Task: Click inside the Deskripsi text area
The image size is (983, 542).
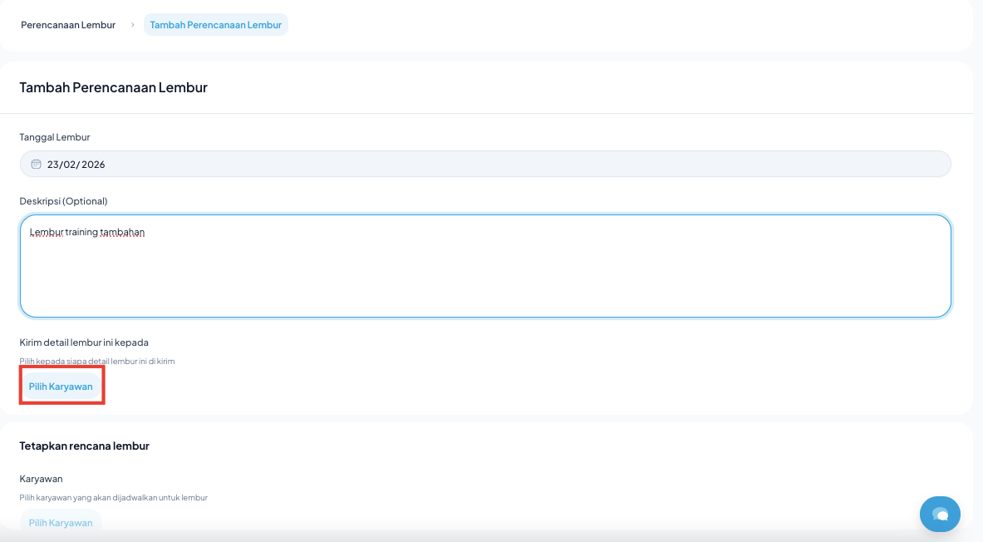Action: click(x=485, y=274)
